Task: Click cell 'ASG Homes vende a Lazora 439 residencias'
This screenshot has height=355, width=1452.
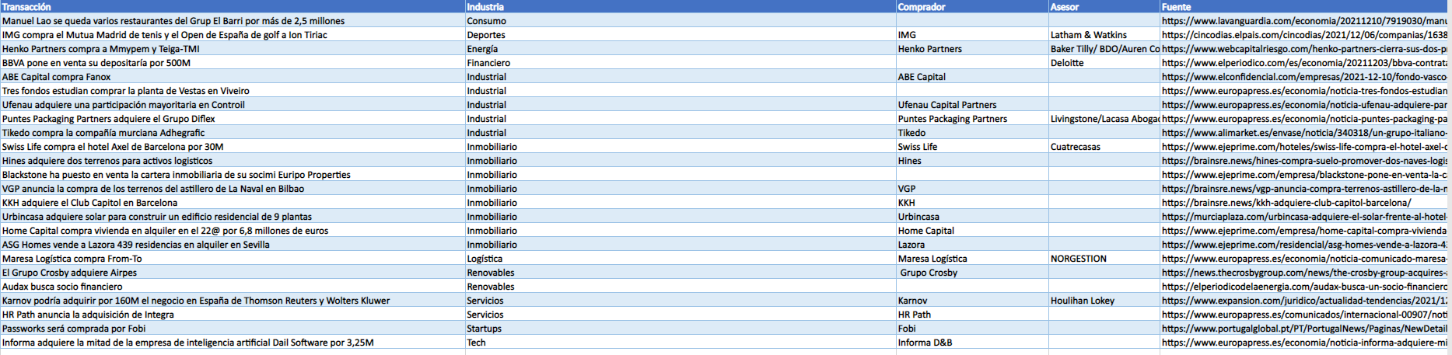Action: coord(233,245)
